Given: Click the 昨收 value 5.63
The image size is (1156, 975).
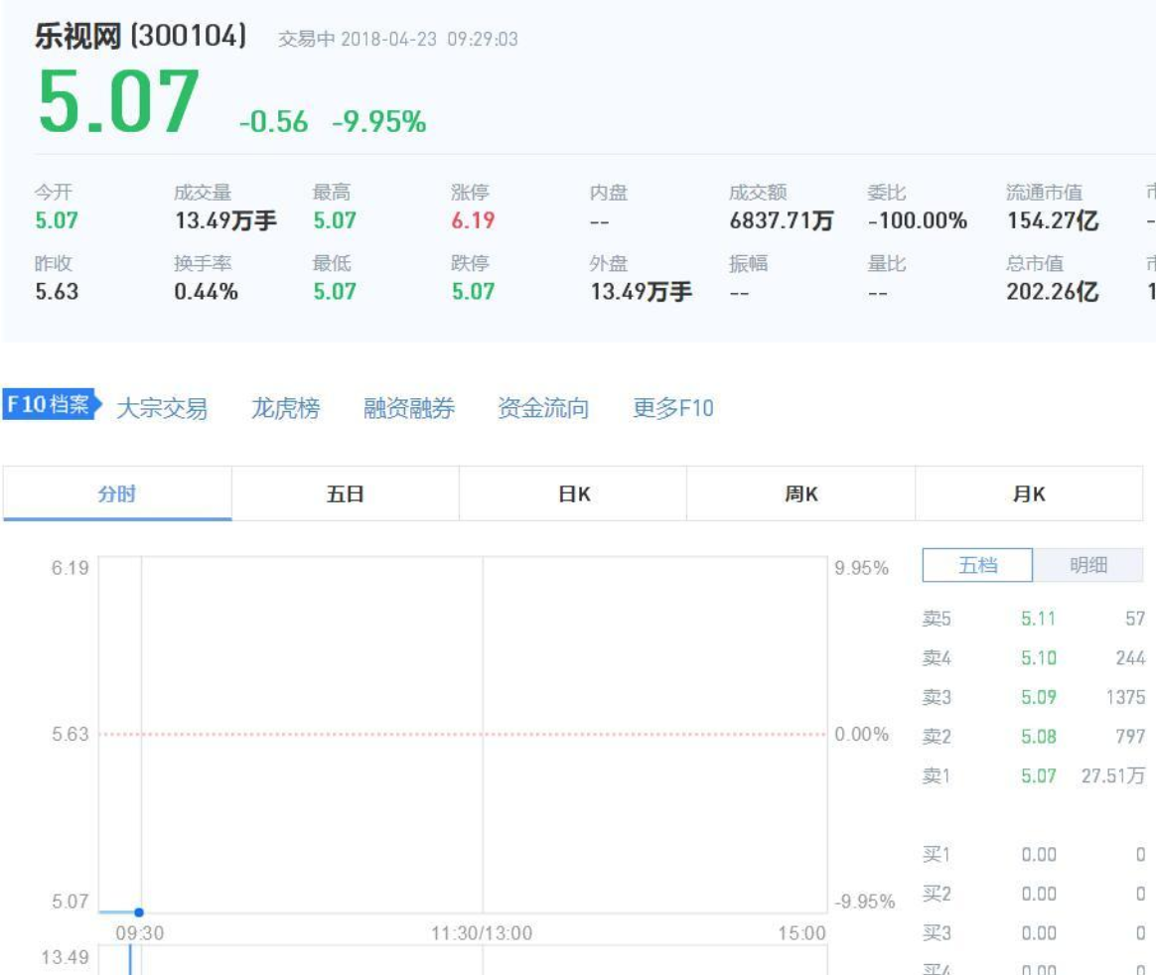Looking at the screenshot, I should pos(57,292).
